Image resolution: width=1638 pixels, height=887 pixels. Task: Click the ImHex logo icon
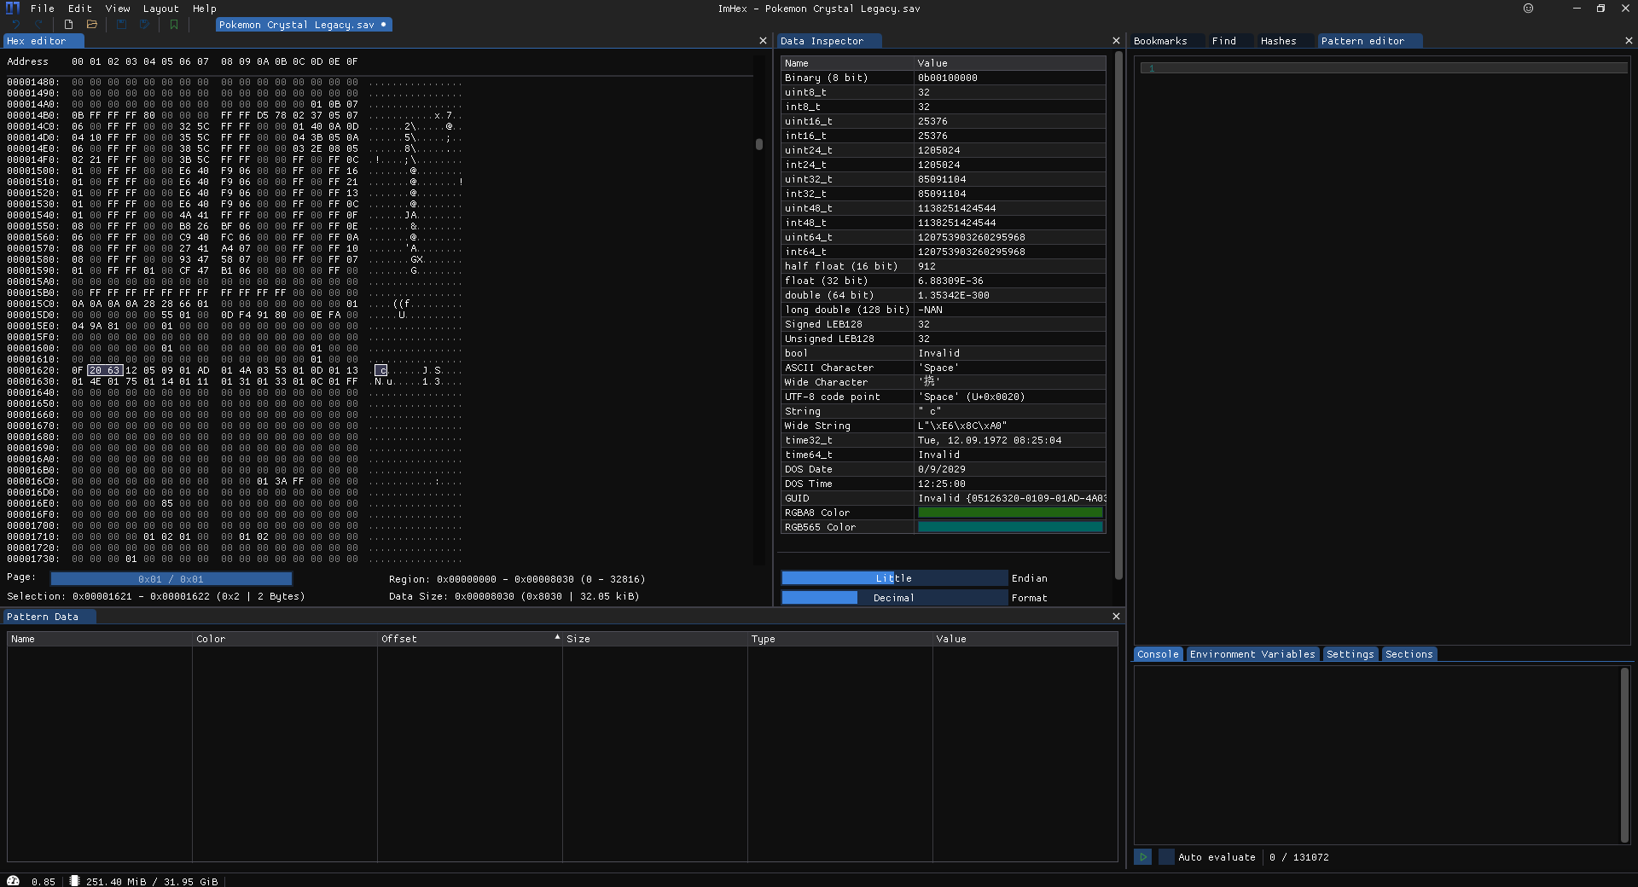12,9
